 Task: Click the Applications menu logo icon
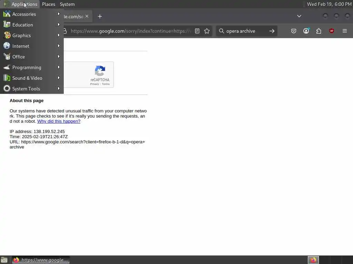[x=6, y=4]
